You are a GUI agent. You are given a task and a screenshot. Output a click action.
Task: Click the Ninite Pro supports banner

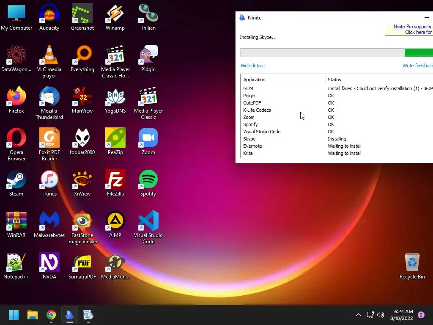coord(409,30)
